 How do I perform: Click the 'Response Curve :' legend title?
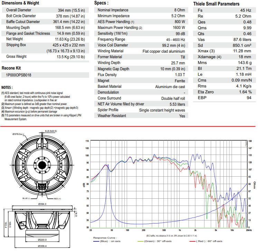point(105,238)
